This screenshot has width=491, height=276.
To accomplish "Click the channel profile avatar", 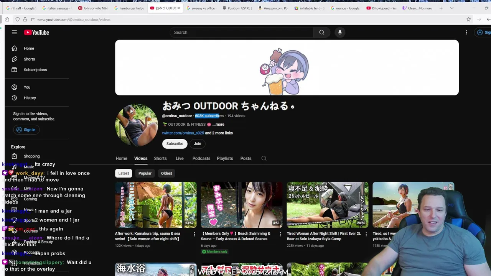I will 137,125.
